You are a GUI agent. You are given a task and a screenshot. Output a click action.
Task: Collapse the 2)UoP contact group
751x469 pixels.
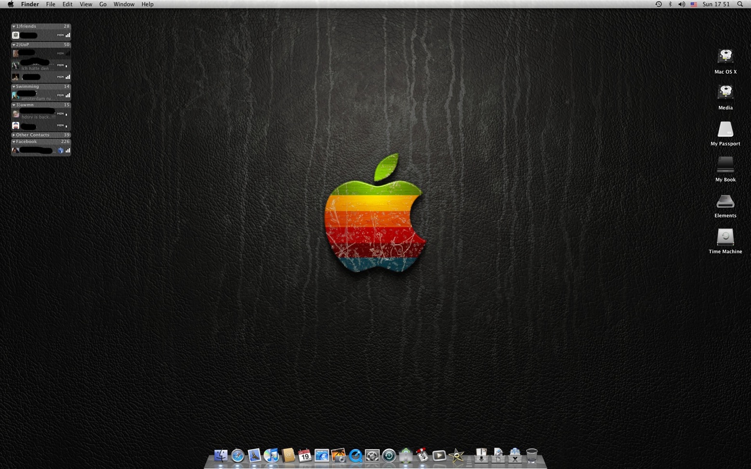click(x=13, y=45)
